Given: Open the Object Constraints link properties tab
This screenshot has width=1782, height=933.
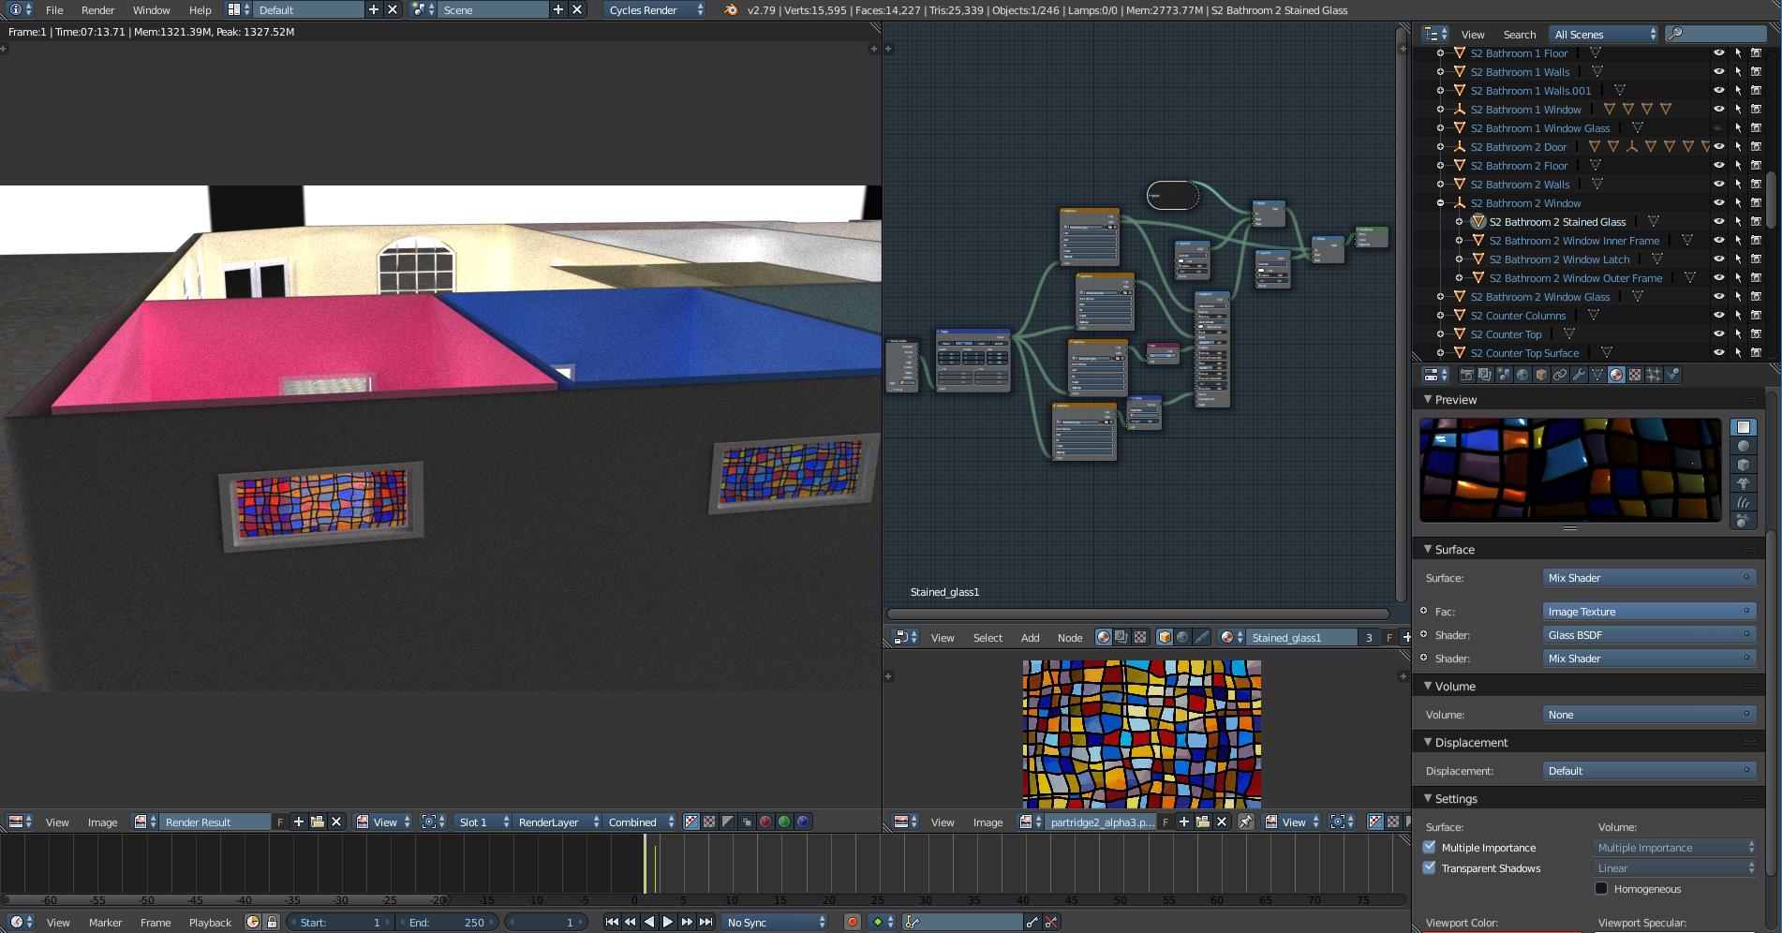Looking at the screenshot, I should 1558,375.
